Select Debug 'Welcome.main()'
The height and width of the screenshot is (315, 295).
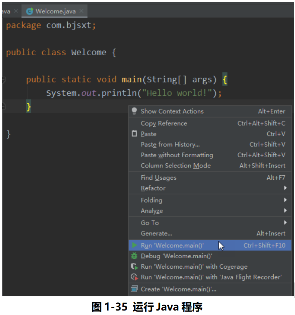coord(210,256)
